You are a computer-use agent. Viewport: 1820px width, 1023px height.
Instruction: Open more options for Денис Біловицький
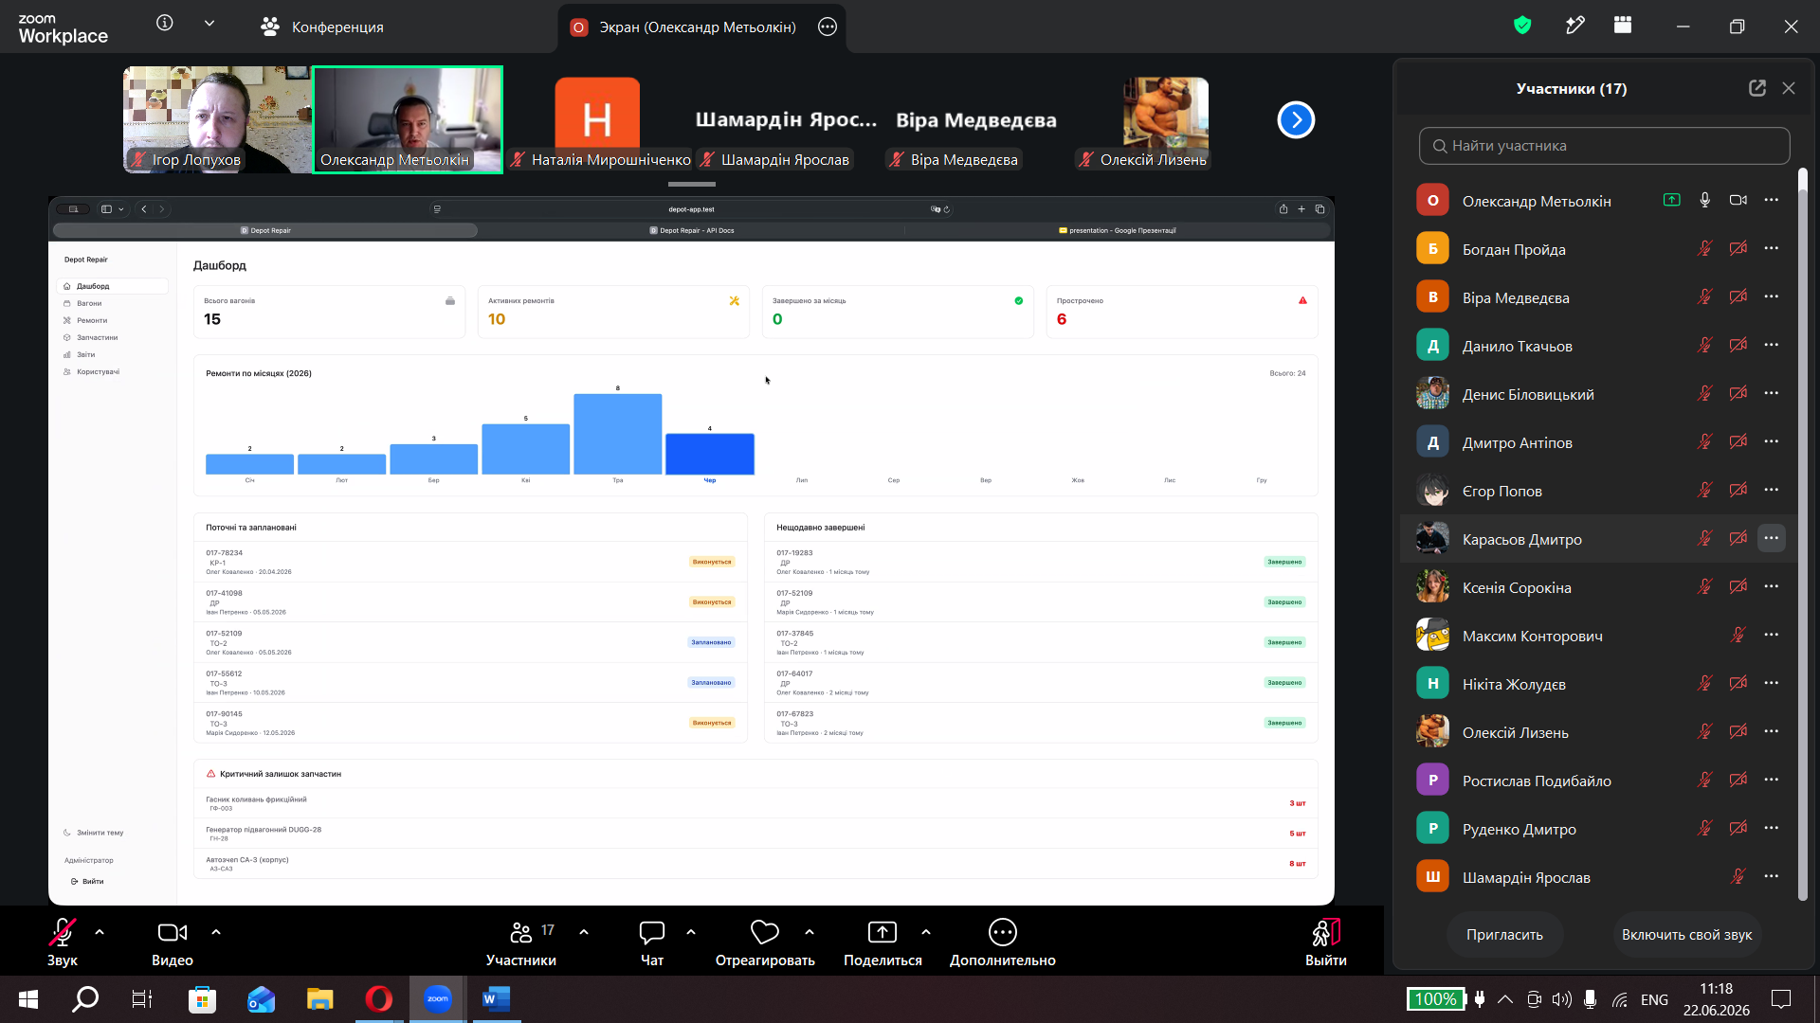1771,393
